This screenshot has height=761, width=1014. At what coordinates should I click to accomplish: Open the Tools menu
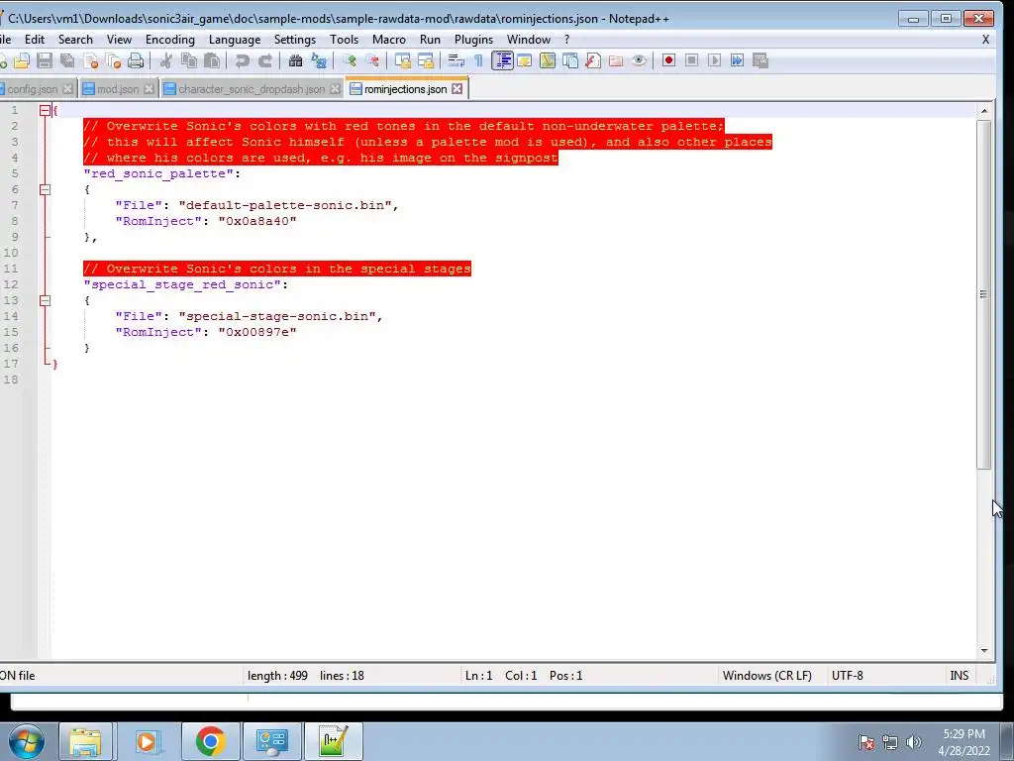[x=344, y=40]
